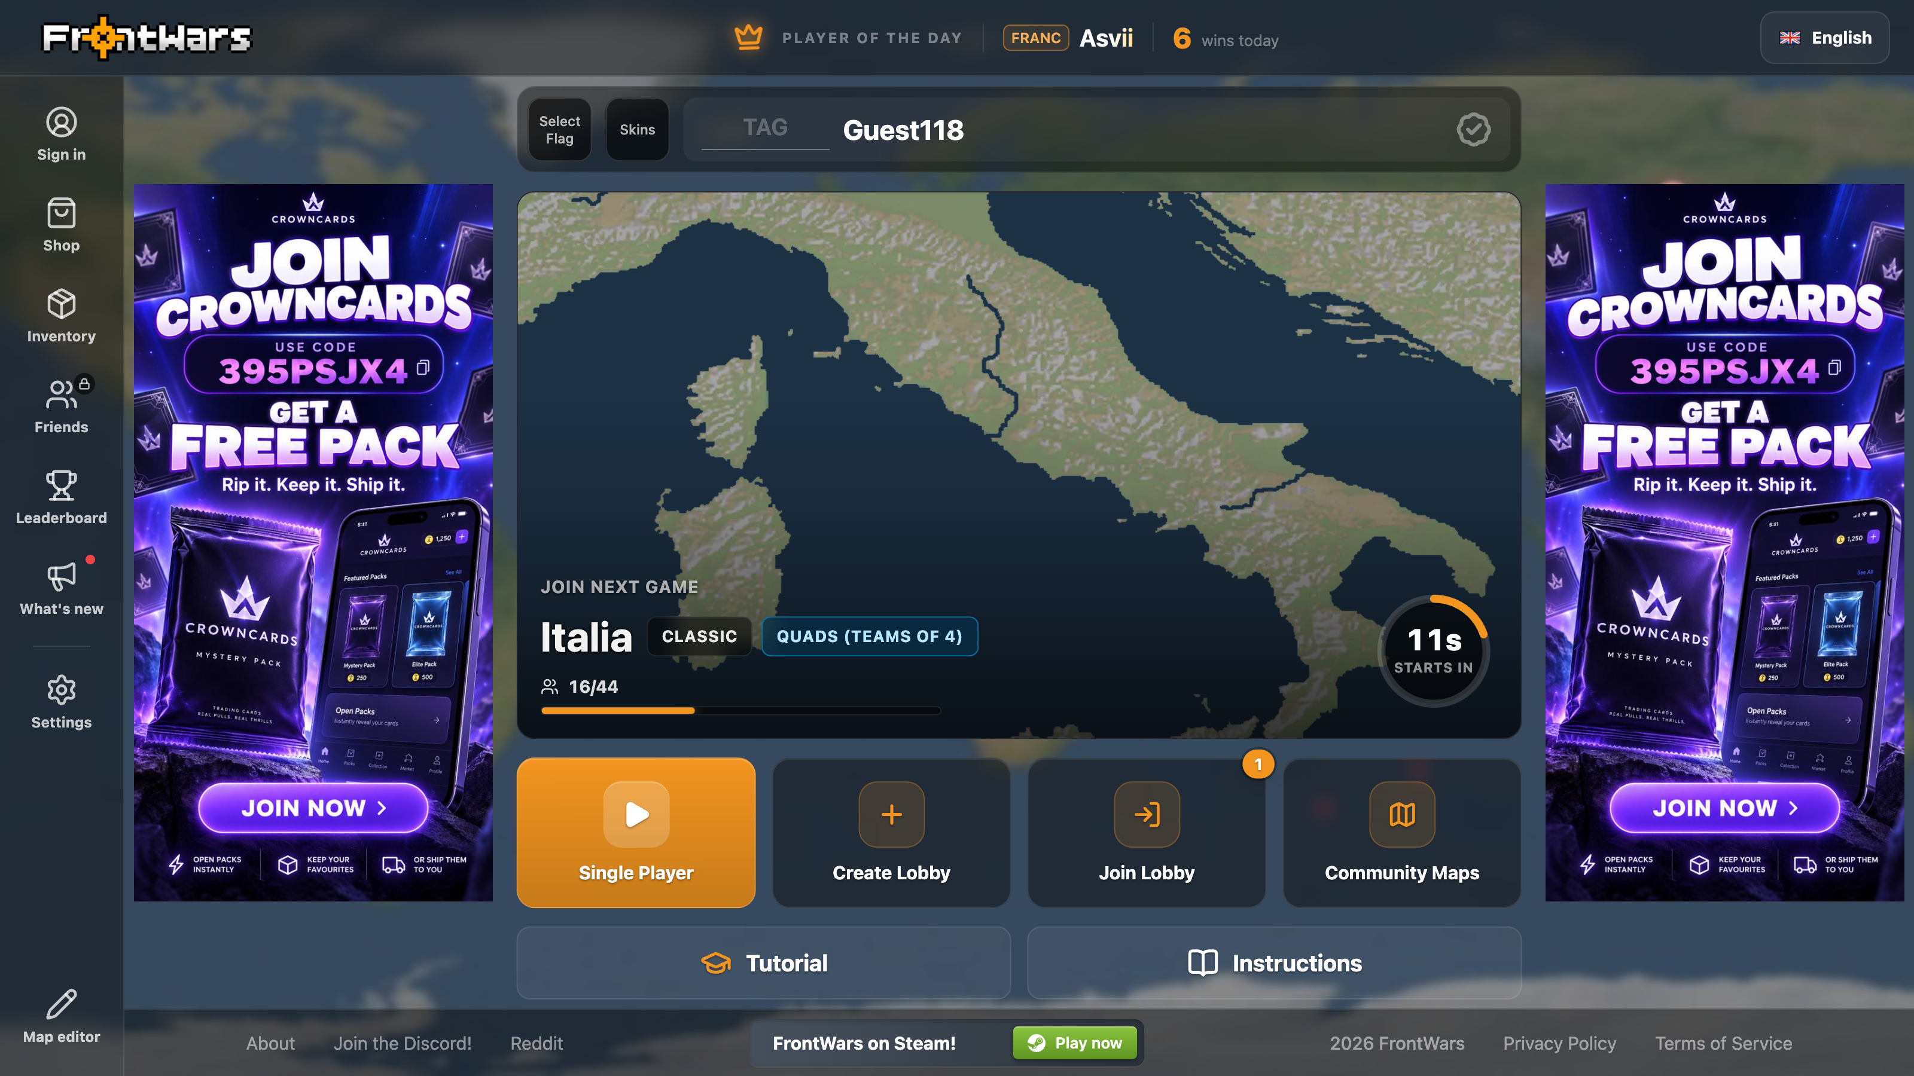The image size is (1914, 1076).
Task: Click the FRANC clan tag badge
Action: 1036,38
